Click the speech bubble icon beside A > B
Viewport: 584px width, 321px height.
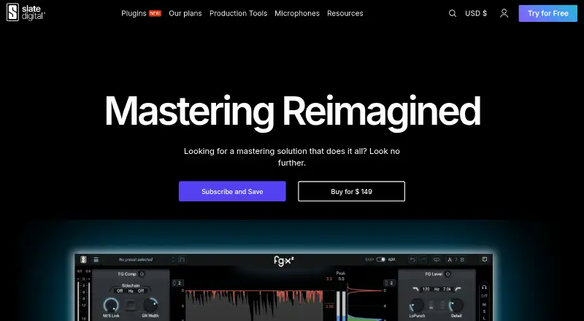pyautogui.click(x=436, y=260)
